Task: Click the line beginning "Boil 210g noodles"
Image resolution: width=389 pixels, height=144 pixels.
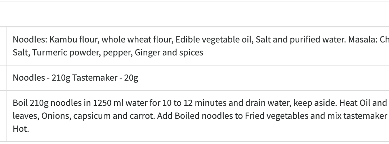Action: pyautogui.click(x=194, y=103)
